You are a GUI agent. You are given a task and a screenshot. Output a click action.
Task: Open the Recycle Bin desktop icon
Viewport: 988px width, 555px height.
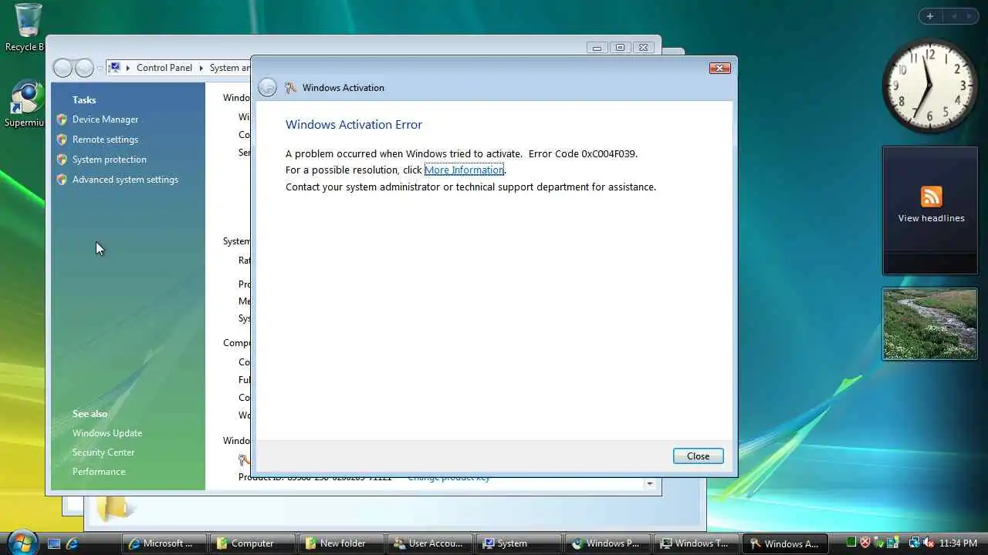point(27,27)
